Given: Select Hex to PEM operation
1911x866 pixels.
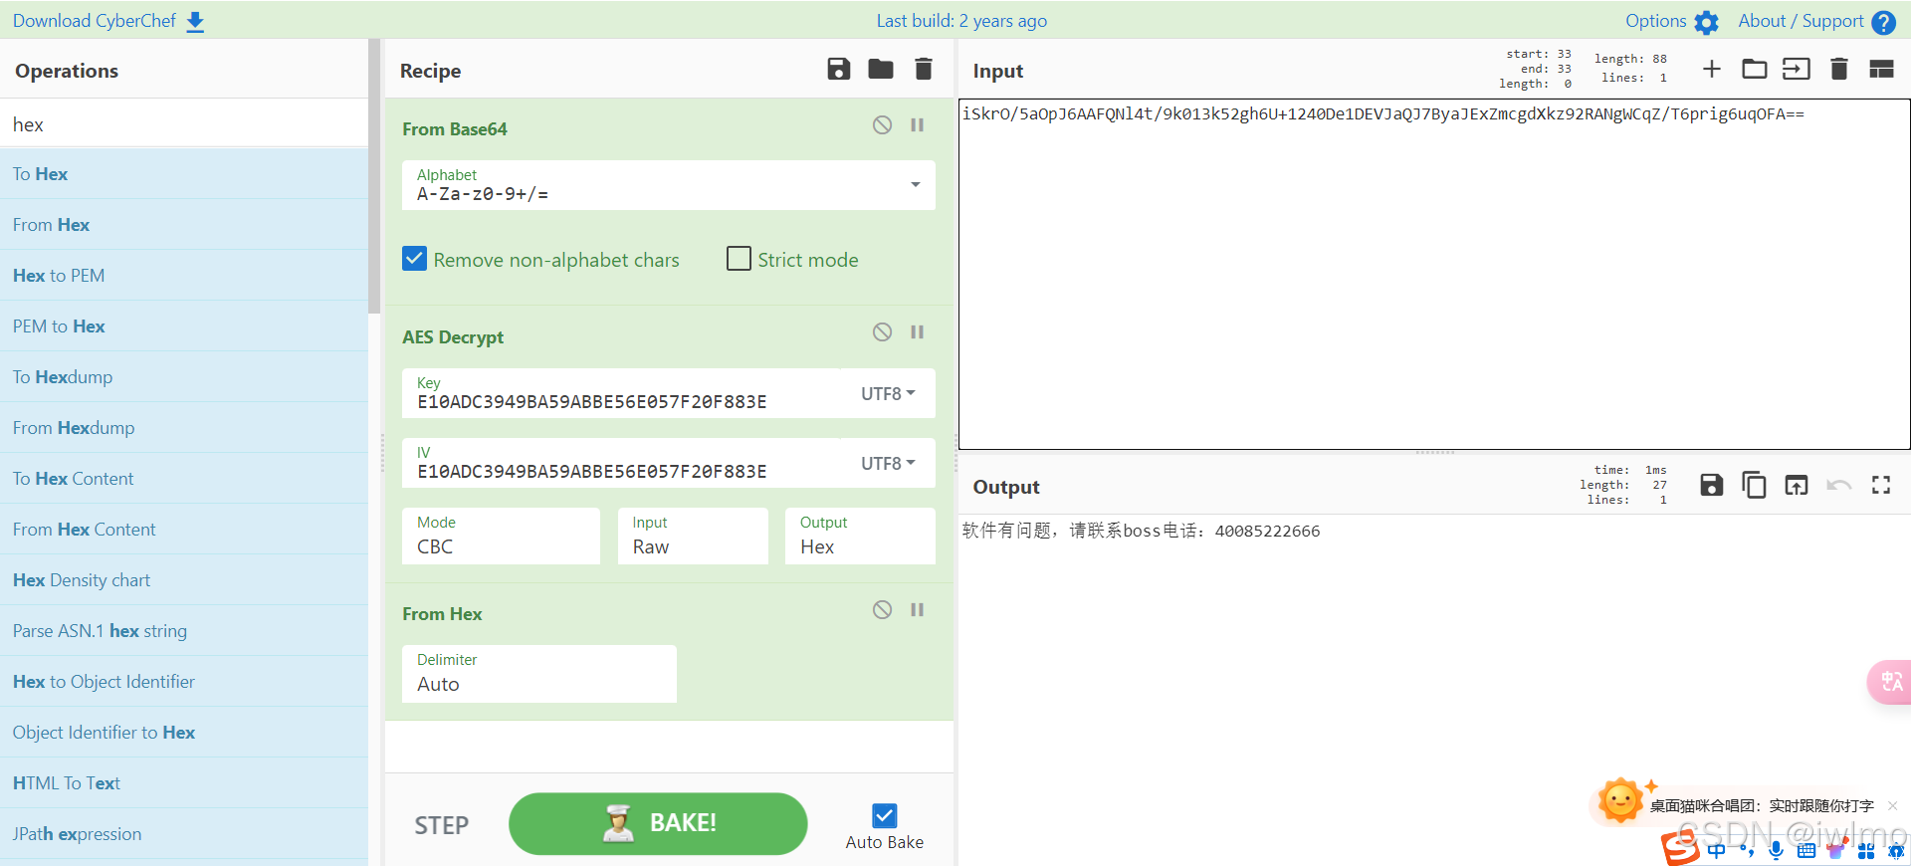Looking at the screenshot, I should (x=184, y=276).
